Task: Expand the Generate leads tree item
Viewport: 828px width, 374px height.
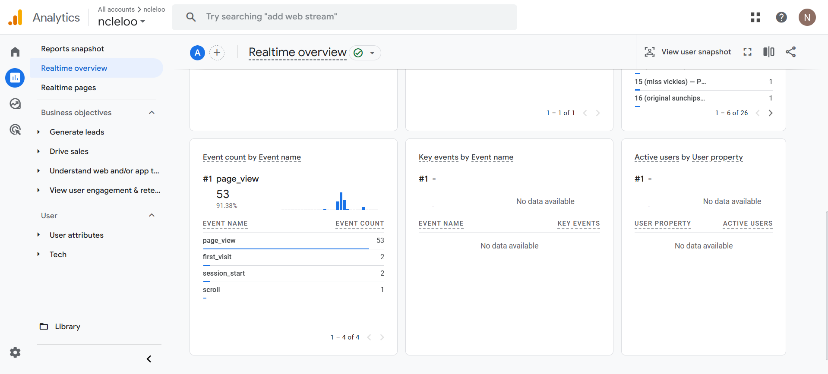Action: click(39, 132)
